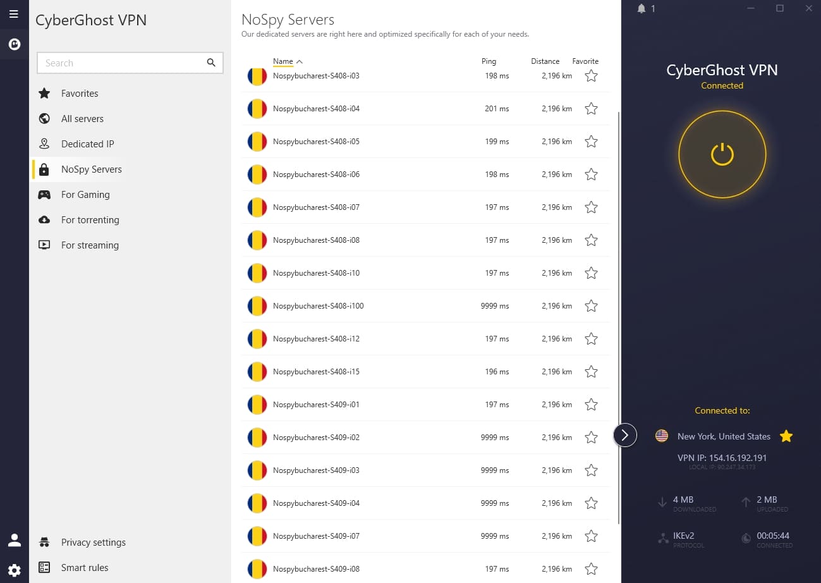Select server name Nospybucharest-S408-i12
The height and width of the screenshot is (583, 821).
(x=316, y=339)
